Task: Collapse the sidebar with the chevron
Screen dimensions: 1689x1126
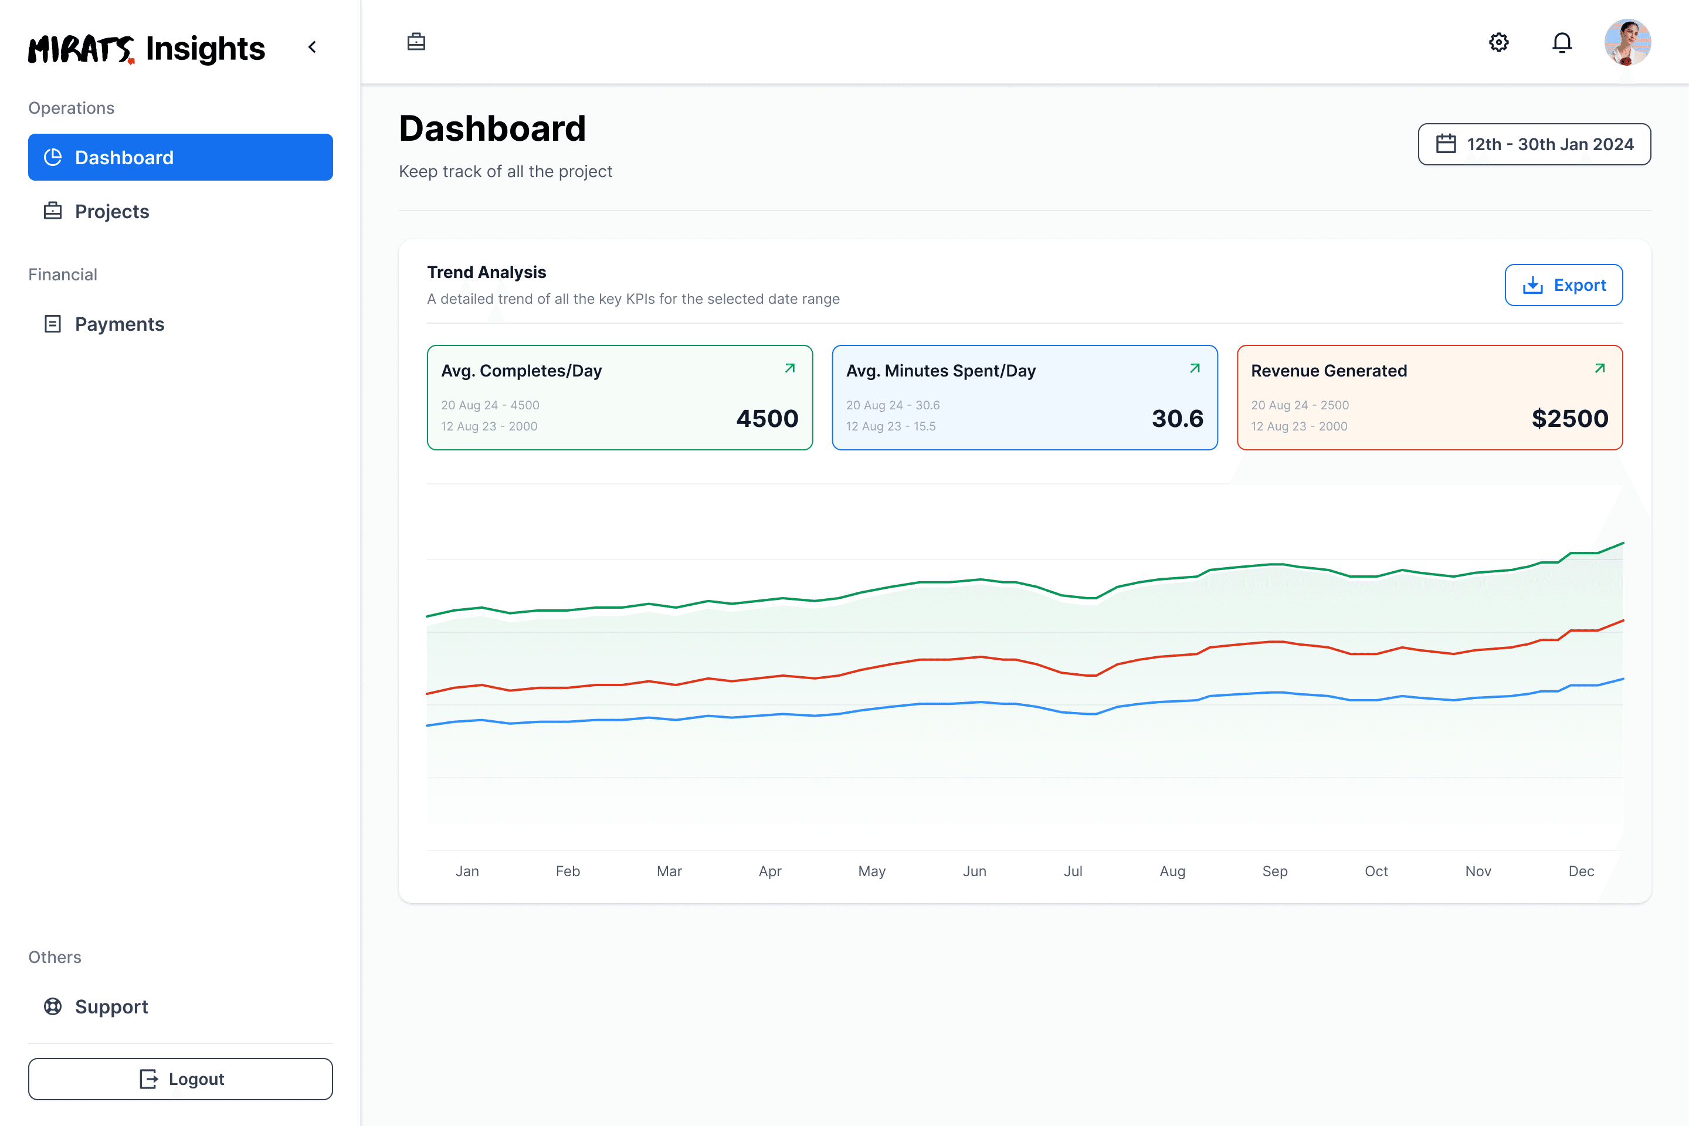Action: 313,48
